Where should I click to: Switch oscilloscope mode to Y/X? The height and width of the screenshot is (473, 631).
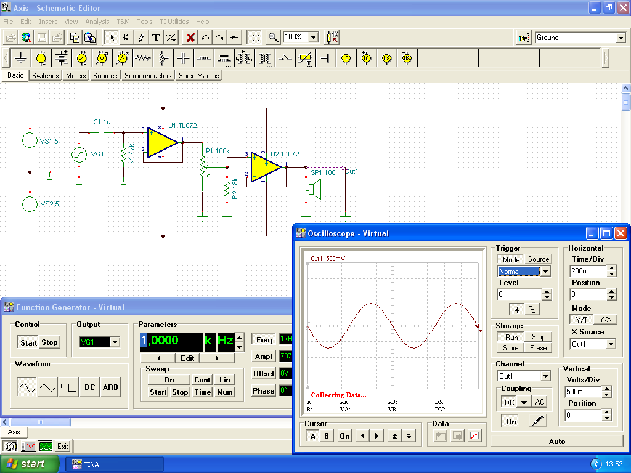click(605, 320)
